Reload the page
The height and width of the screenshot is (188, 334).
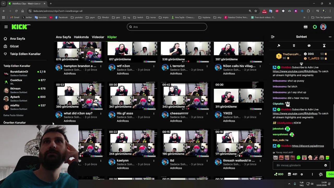point(16,11)
